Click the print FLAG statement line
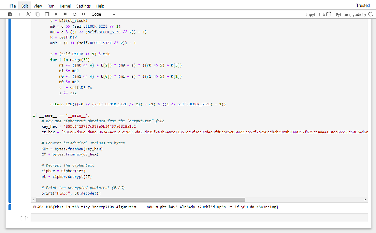 coord(71,193)
